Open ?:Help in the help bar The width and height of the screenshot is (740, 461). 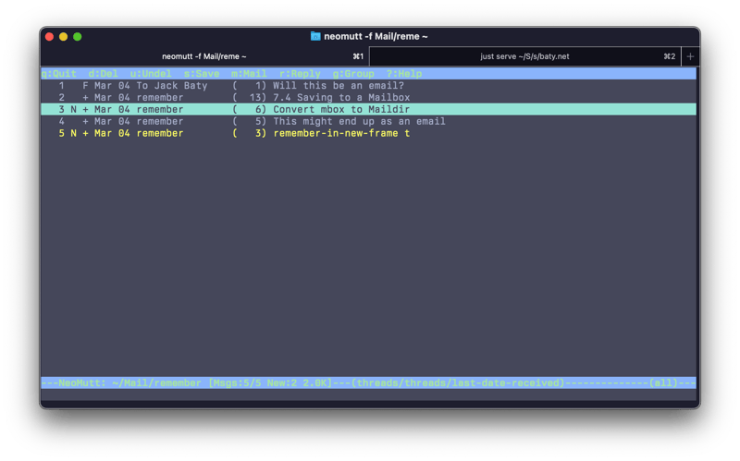click(404, 74)
